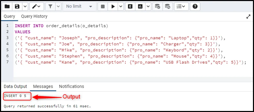Expand the explain analyze options arrow
Screen dimensions: 254x112
pyautogui.click(x=148, y=6)
